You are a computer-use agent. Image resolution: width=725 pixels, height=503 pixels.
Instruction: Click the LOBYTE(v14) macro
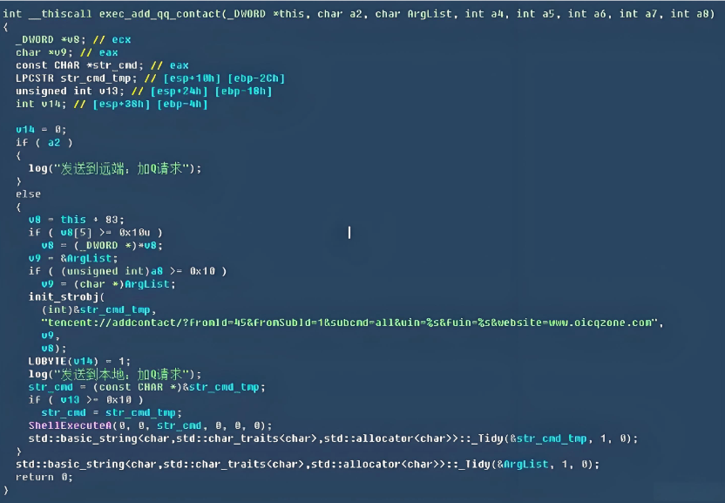(64, 362)
